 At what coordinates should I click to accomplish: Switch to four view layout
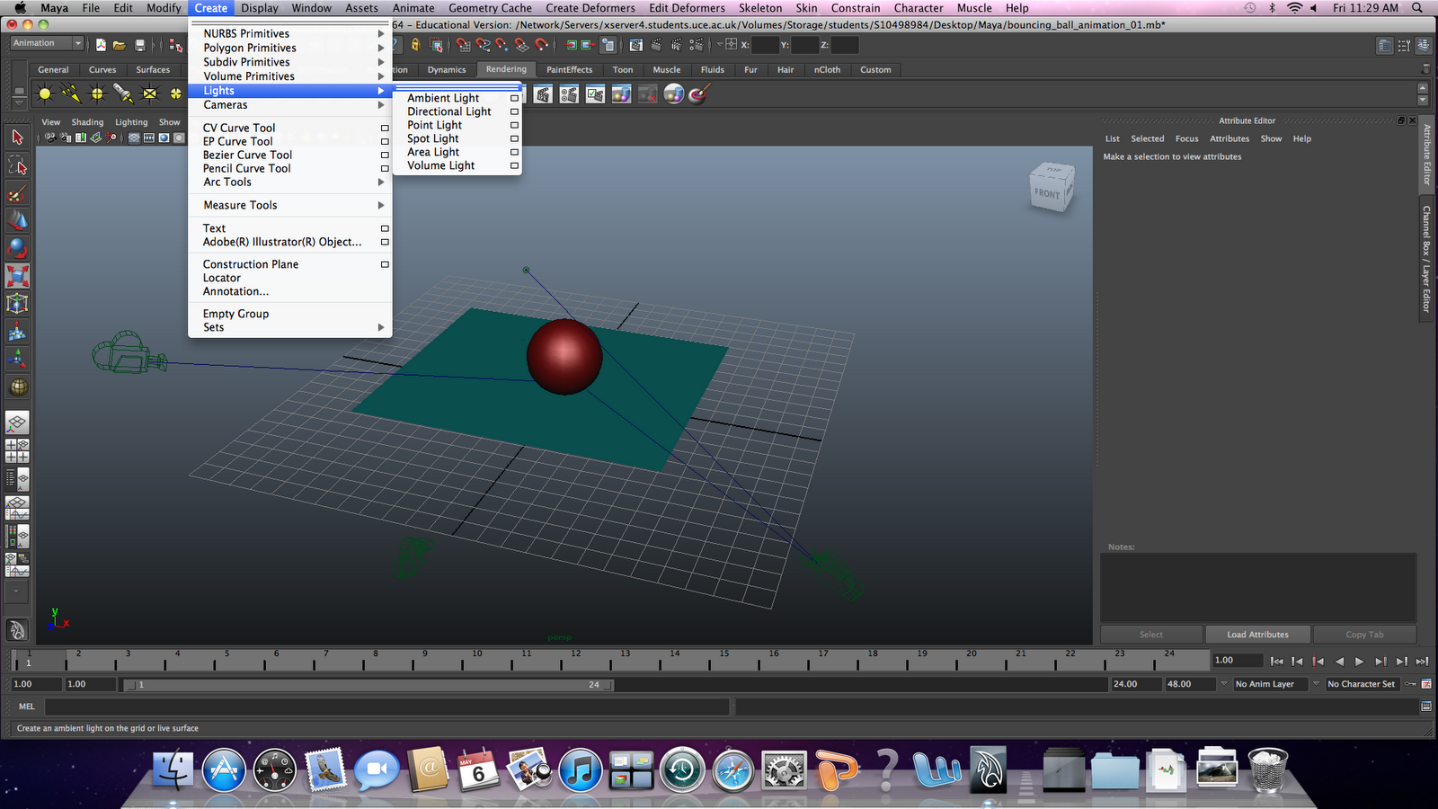pos(17,450)
